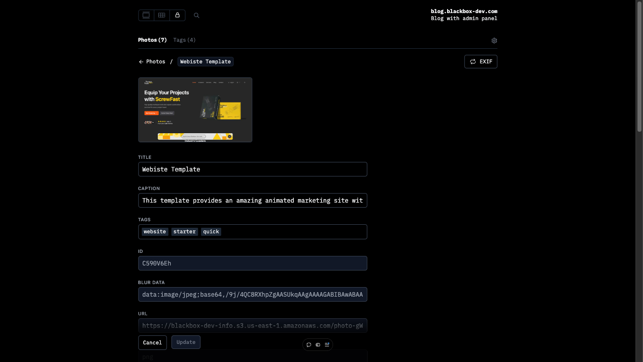Open the settings gear icon
The width and height of the screenshot is (643, 362).
tap(494, 41)
